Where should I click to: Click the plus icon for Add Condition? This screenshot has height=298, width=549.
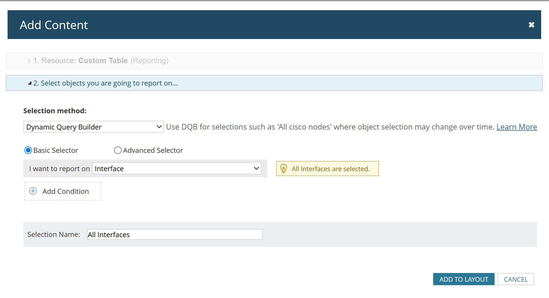pos(33,191)
